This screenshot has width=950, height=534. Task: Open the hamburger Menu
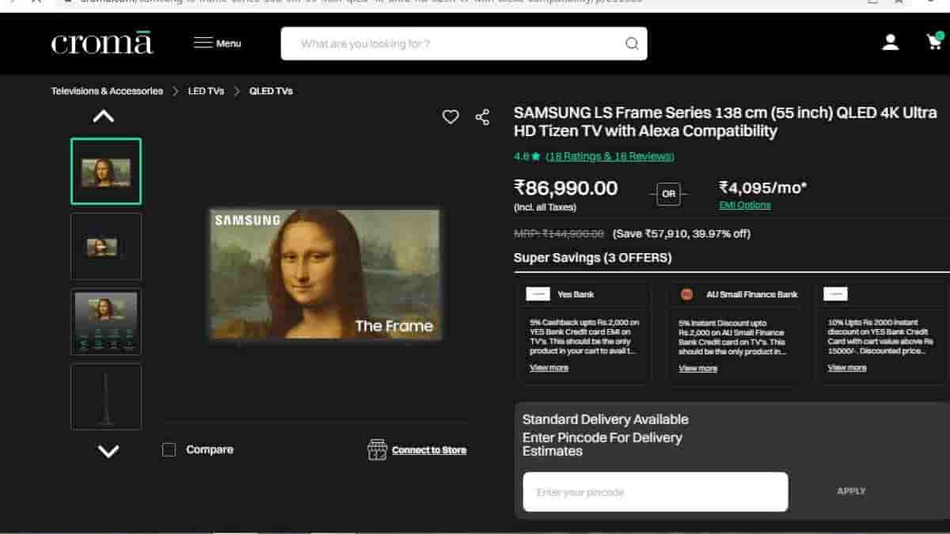click(218, 43)
